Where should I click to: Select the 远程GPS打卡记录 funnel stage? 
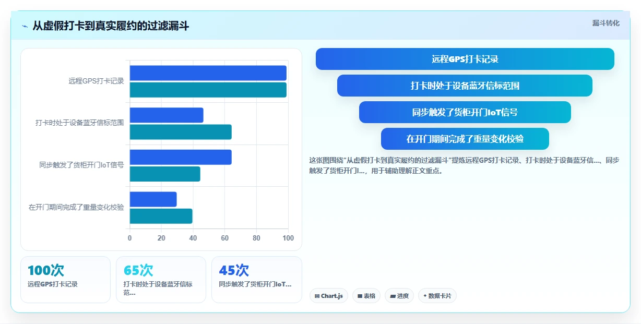(x=465, y=59)
